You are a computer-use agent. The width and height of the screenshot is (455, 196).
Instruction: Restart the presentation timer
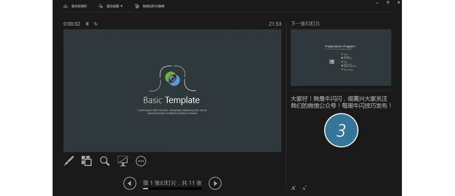(x=96, y=24)
